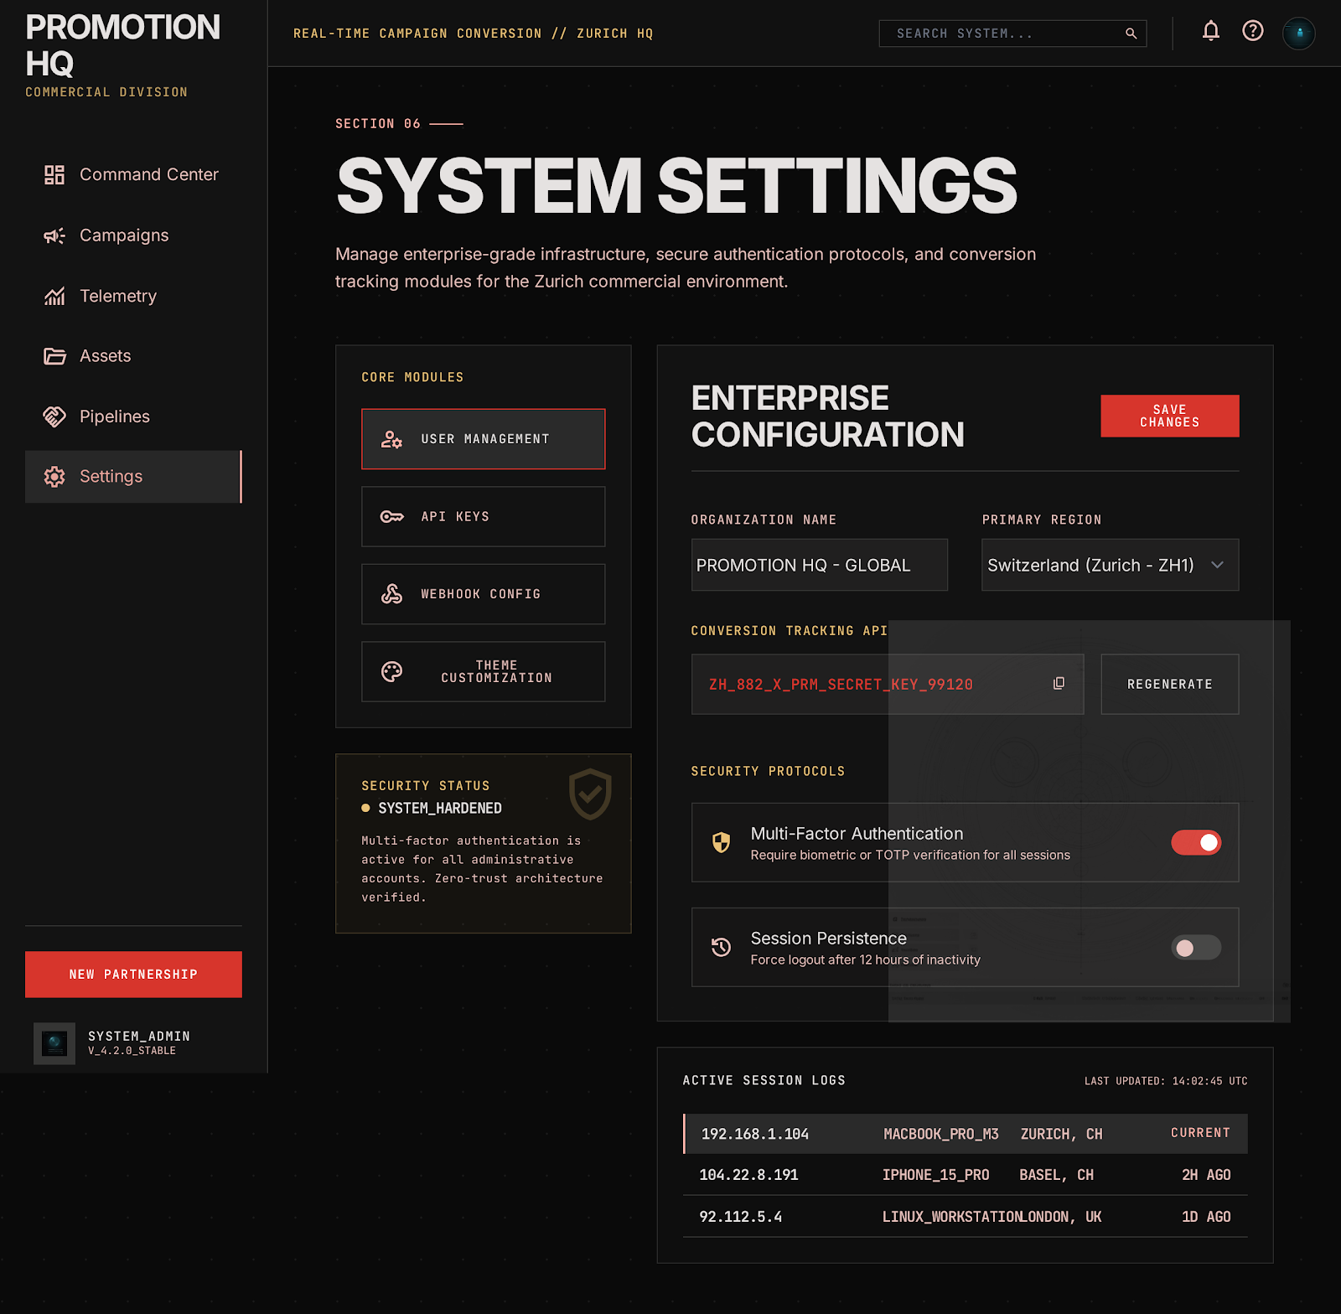Open Webhook Config module

click(x=483, y=594)
